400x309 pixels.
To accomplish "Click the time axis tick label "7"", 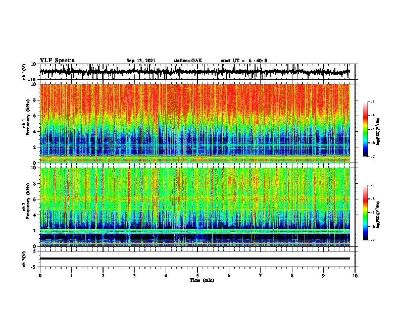I will click(x=261, y=276).
